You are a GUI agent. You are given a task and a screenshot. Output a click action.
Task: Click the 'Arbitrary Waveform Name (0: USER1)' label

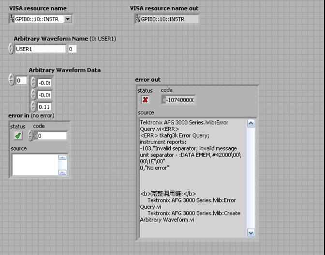point(65,39)
